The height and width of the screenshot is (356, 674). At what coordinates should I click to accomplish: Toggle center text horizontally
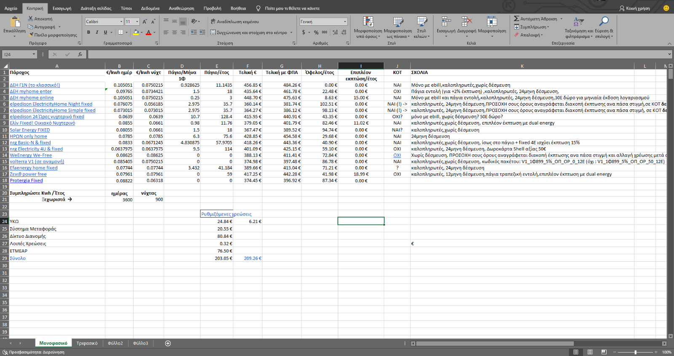pos(174,32)
